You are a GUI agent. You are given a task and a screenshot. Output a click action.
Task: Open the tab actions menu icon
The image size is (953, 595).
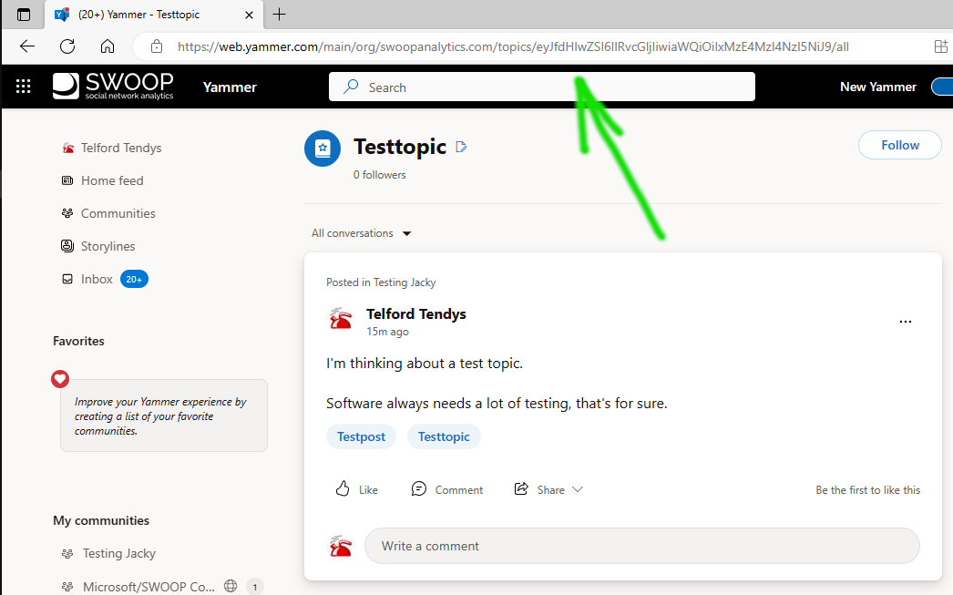[24, 15]
